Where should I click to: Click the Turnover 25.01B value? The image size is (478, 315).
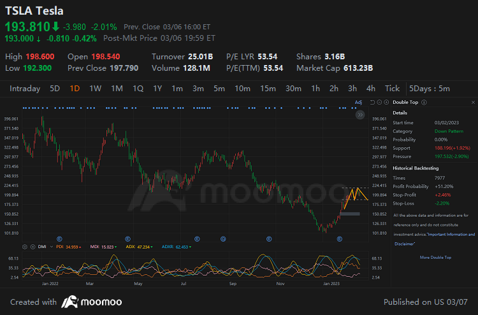200,56
